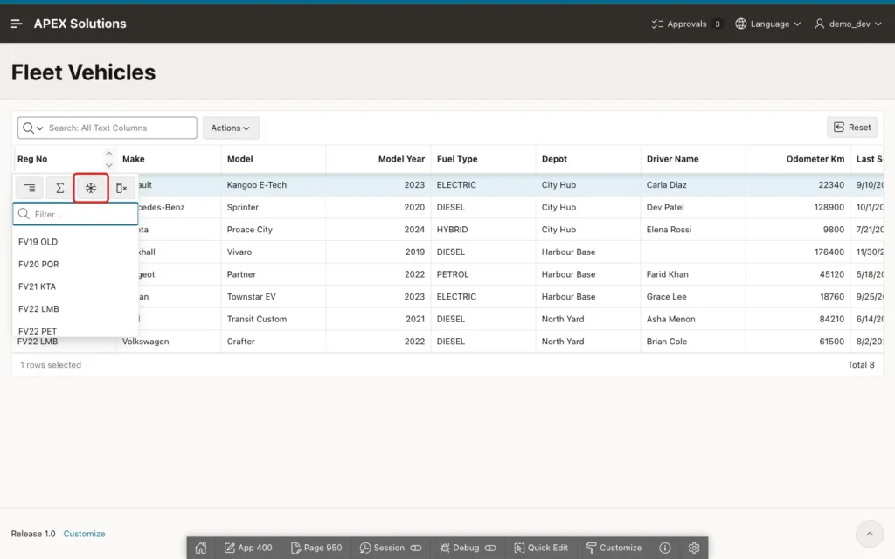Image resolution: width=895 pixels, height=559 pixels.
Task: Click the scroll-to-top round button
Action: [x=870, y=534]
